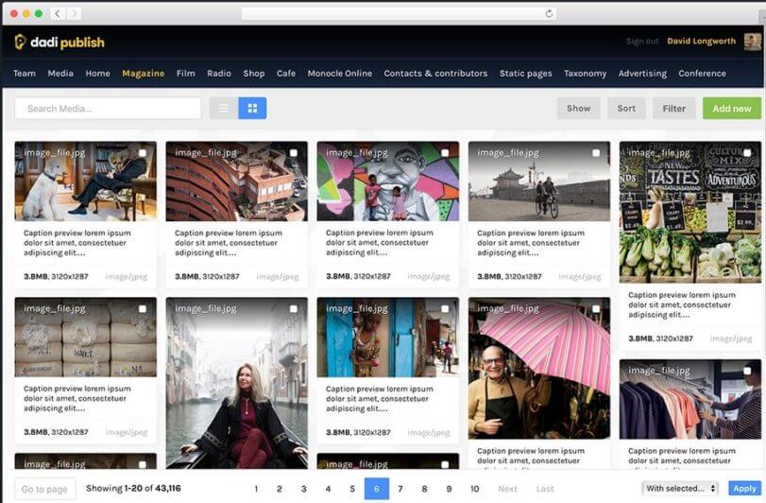Expand the Sort options
766x503 pixels.
pyautogui.click(x=626, y=109)
